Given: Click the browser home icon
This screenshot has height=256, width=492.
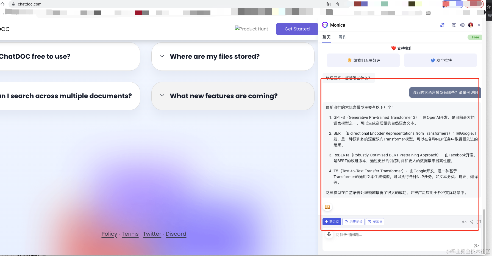Looking at the screenshot, I should click(x=2, y=4).
